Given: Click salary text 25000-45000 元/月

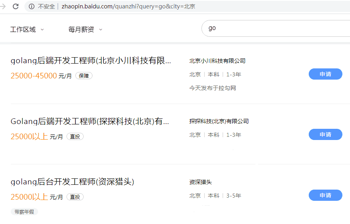Looking at the screenshot, I should [x=41, y=76].
